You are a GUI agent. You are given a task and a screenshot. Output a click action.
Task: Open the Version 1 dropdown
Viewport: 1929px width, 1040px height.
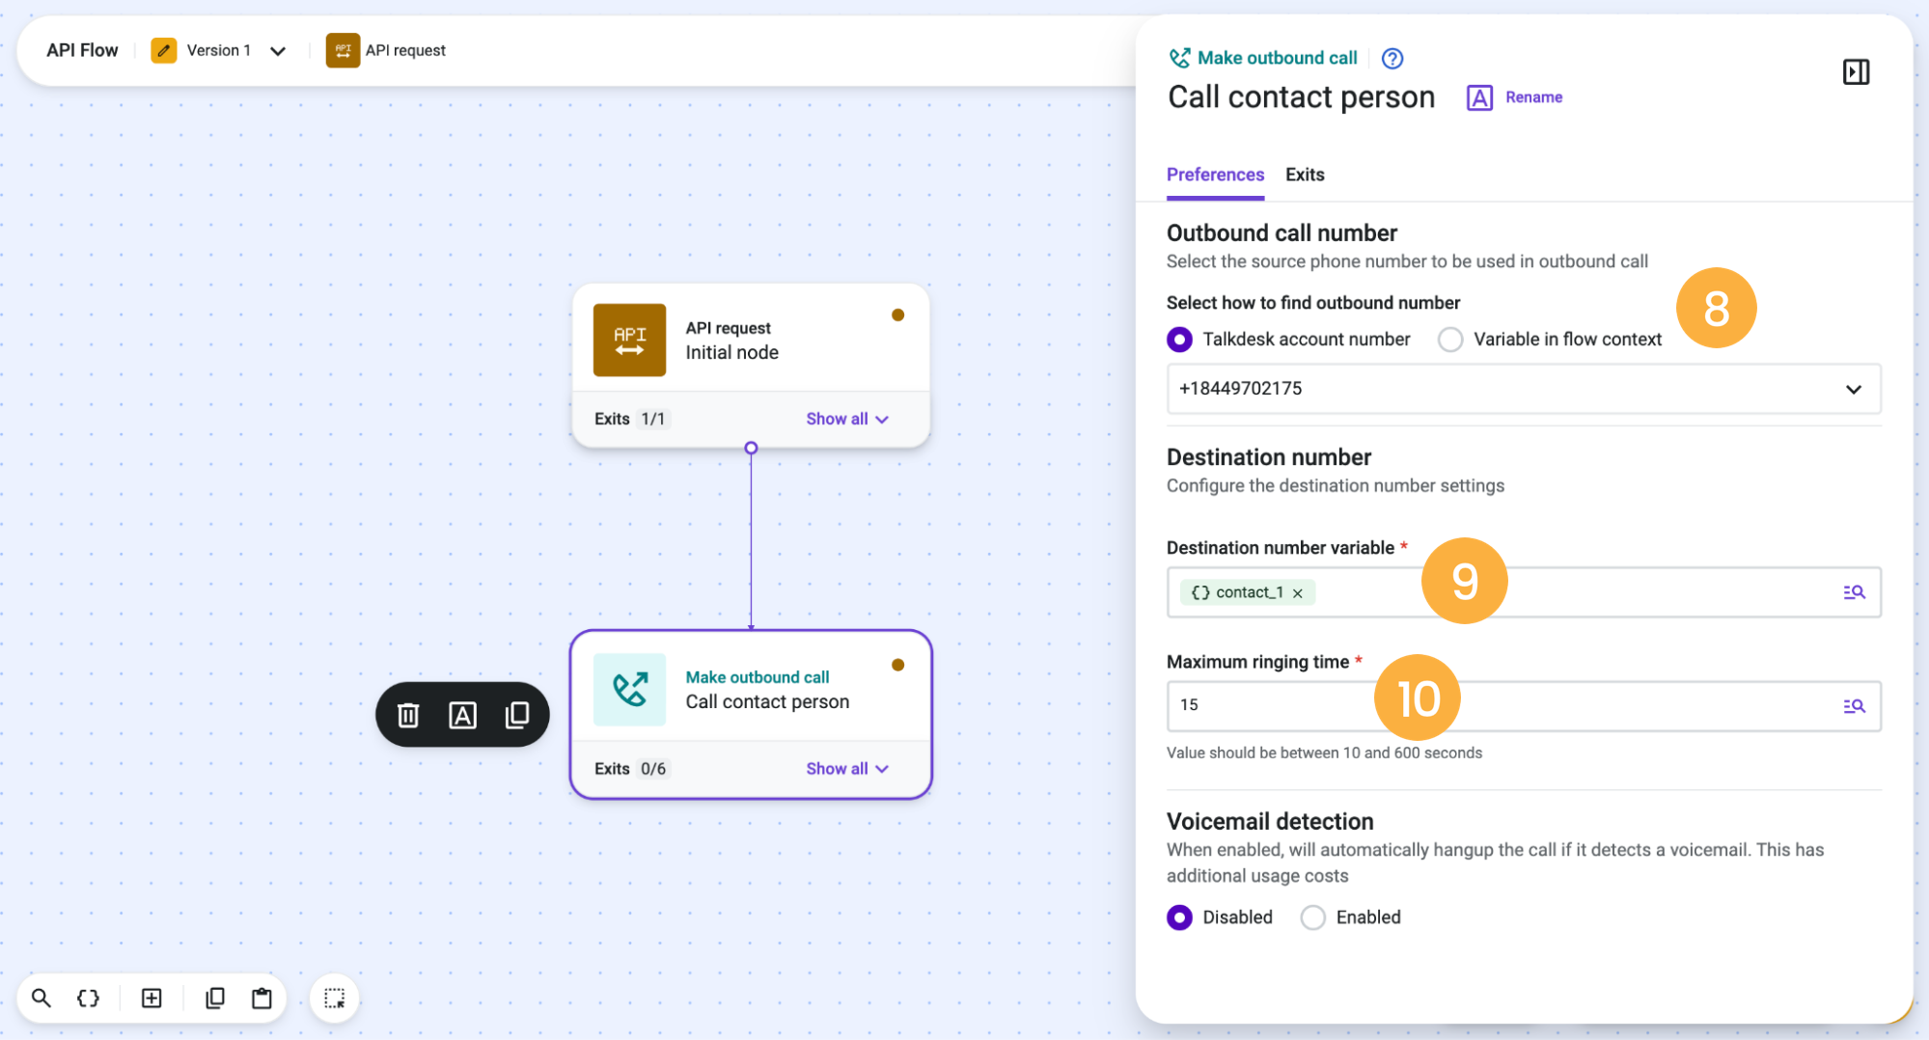(x=278, y=51)
